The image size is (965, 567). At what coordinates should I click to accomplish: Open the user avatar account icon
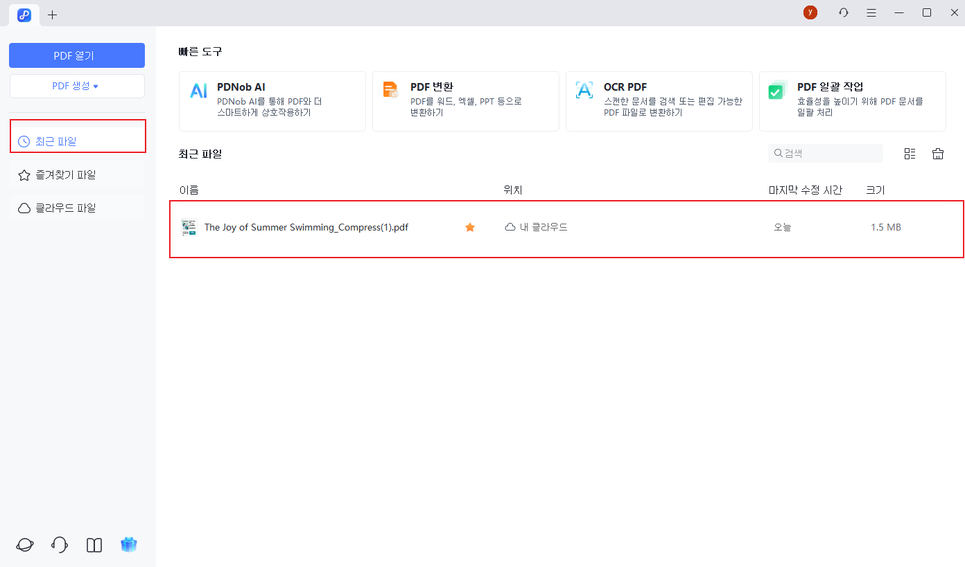(810, 12)
